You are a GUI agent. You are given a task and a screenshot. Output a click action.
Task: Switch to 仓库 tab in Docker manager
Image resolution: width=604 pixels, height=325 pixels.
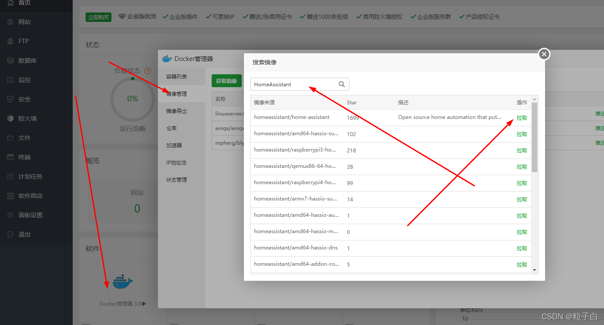[x=182, y=128]
